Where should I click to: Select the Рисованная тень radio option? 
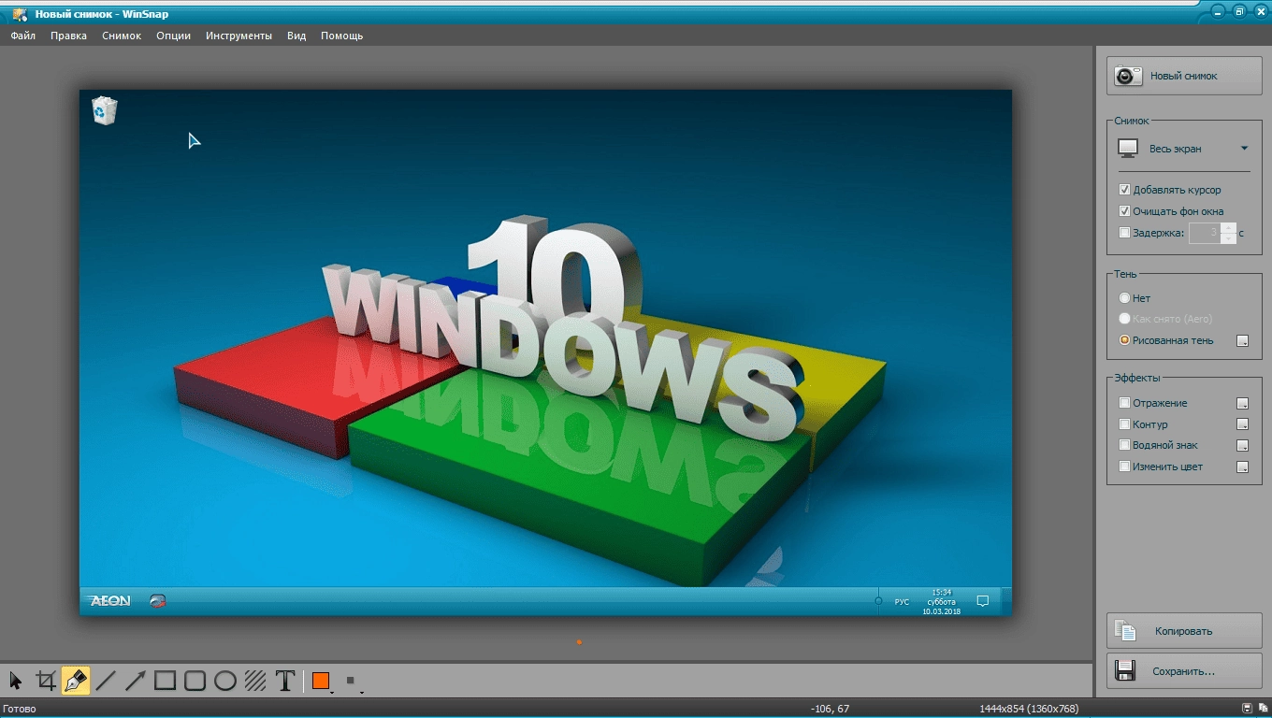[x=1124, y=340]
